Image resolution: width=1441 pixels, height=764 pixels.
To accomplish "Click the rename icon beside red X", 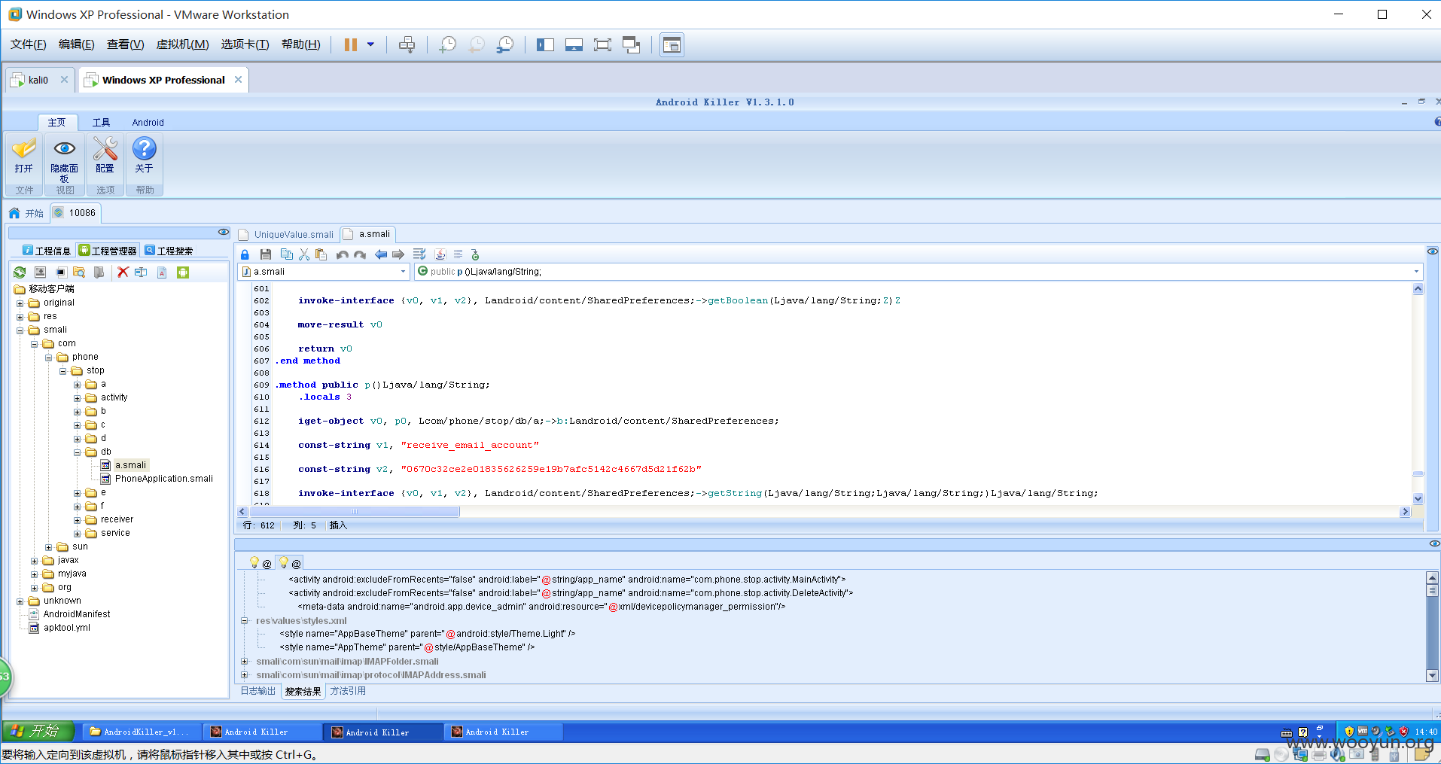I will [141, 272].
